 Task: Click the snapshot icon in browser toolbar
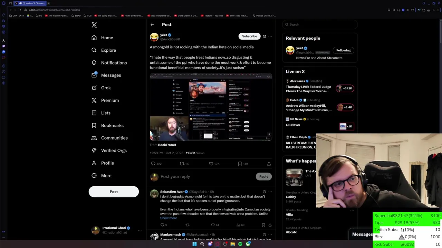point(398,10)
